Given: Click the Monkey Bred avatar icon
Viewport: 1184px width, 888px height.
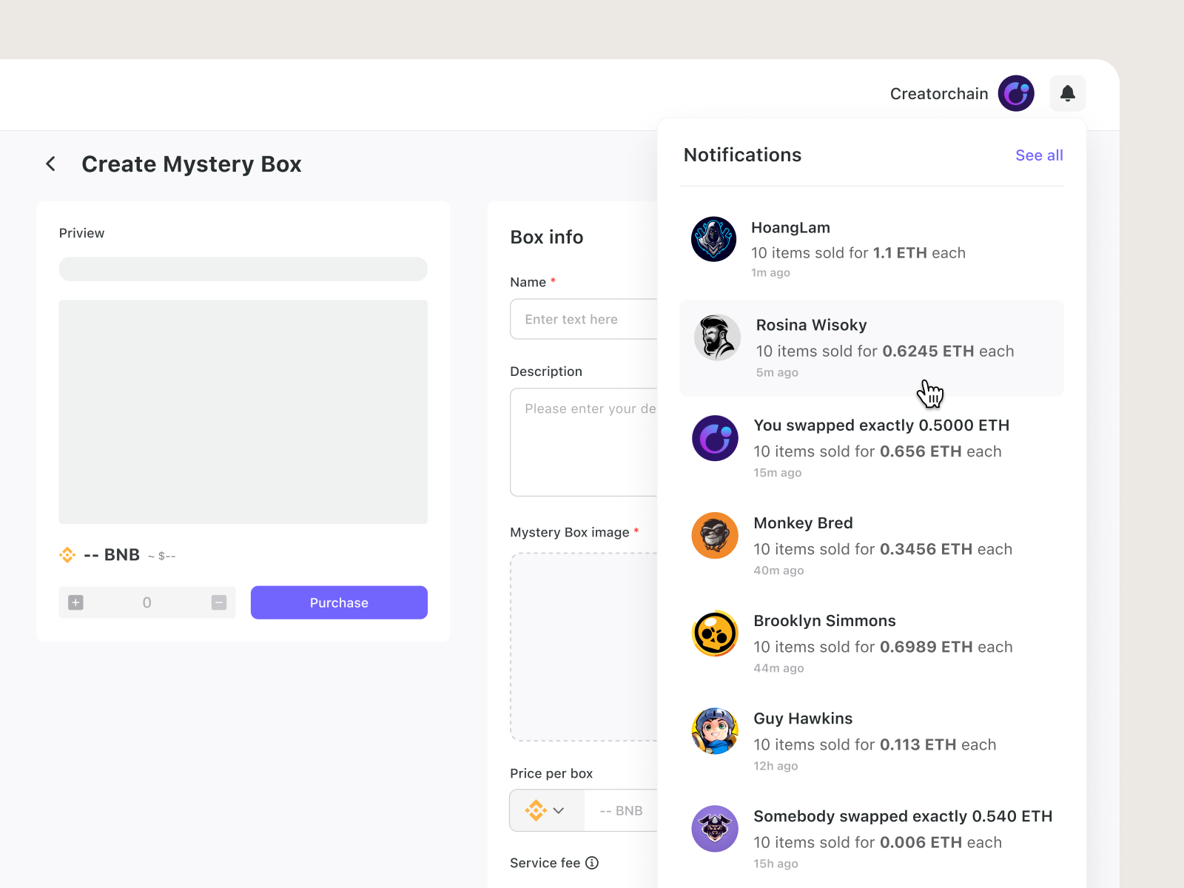Looking at the screenshot, I should point(714,535).
